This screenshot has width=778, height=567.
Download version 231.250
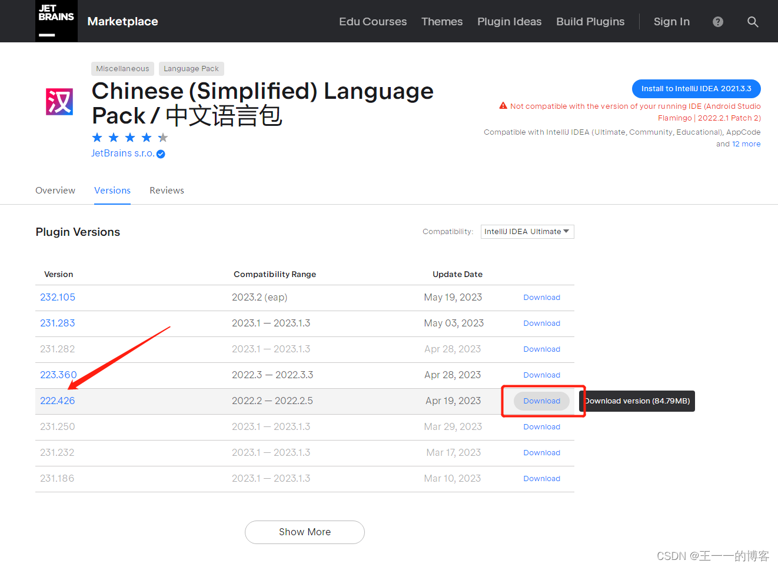click(541, 427)
